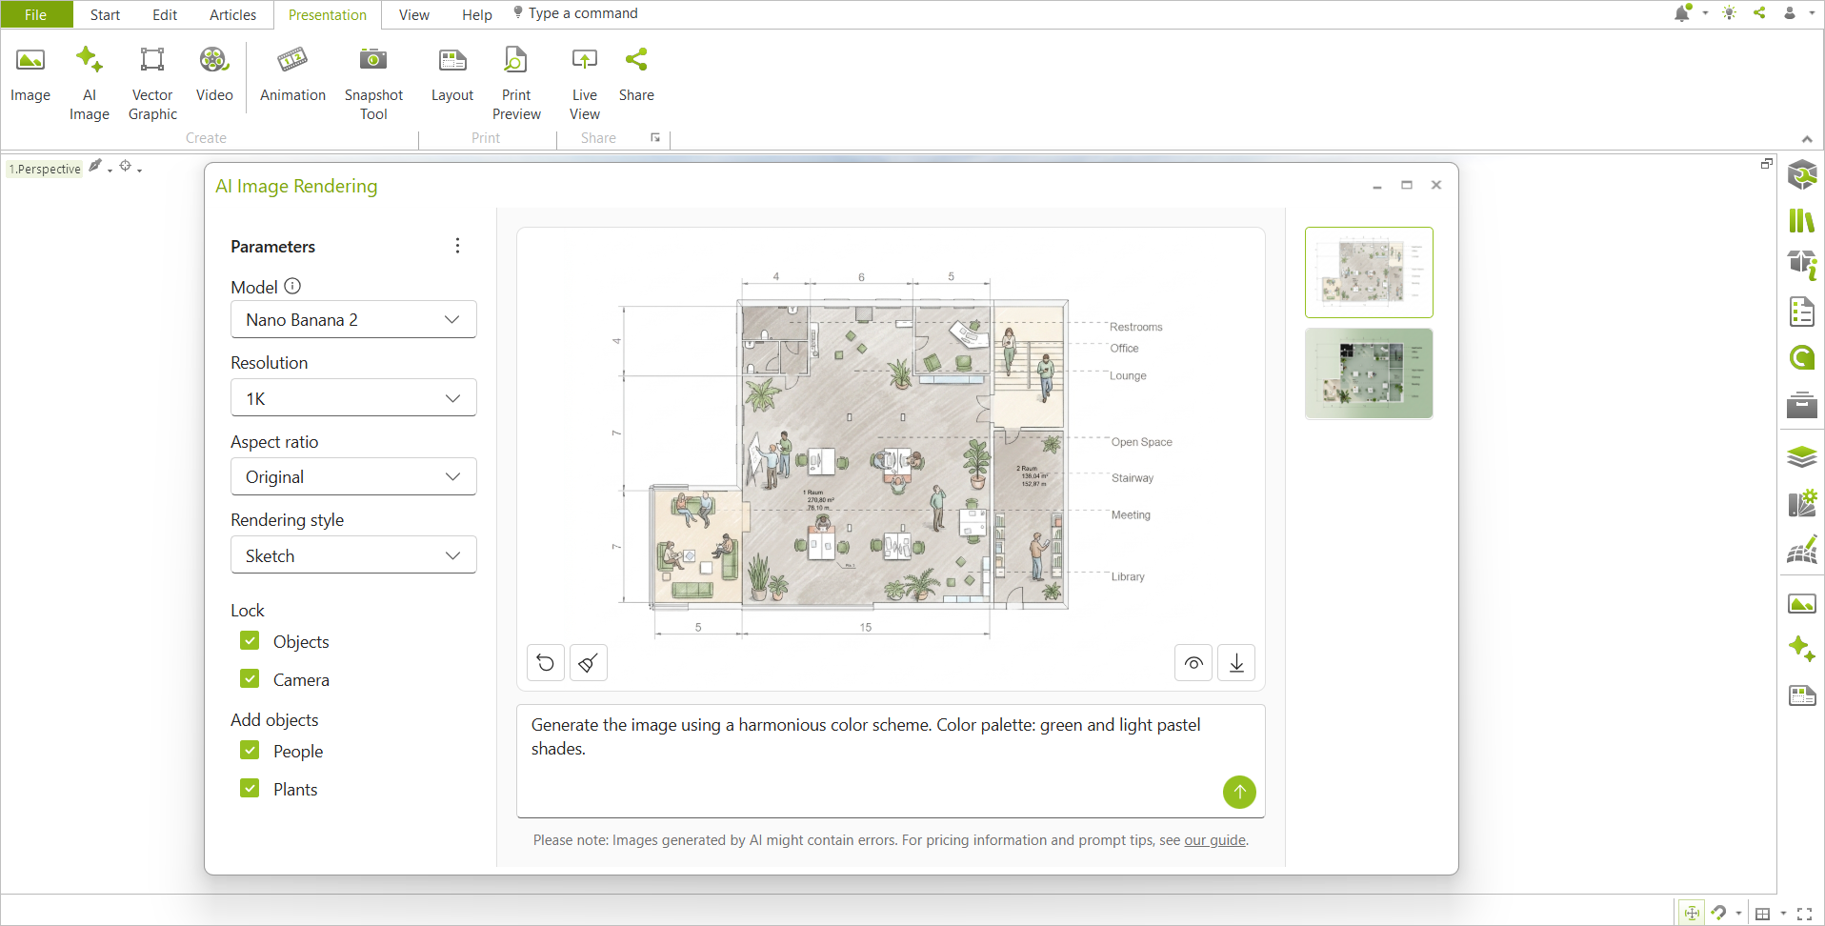Toggle the eye preview icon
Screen dimensions: 1825x926
click(1193, 663)
